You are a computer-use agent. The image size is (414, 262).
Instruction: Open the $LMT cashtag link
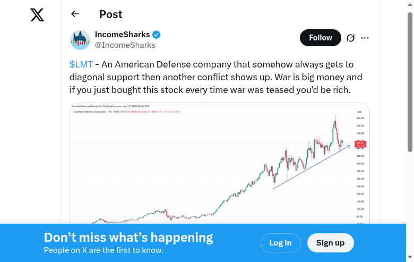coord(81,64)
